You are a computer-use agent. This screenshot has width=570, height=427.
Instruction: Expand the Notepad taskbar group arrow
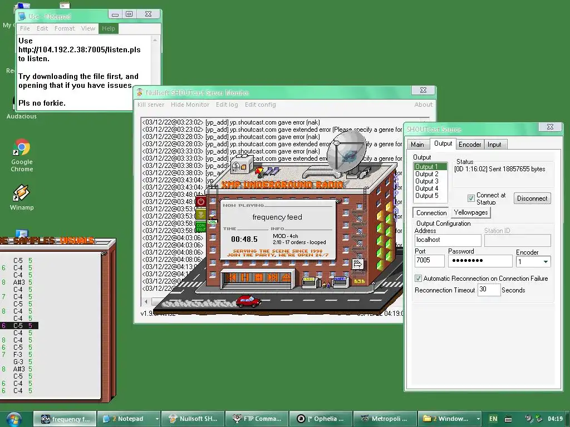[x=156, y=419]
